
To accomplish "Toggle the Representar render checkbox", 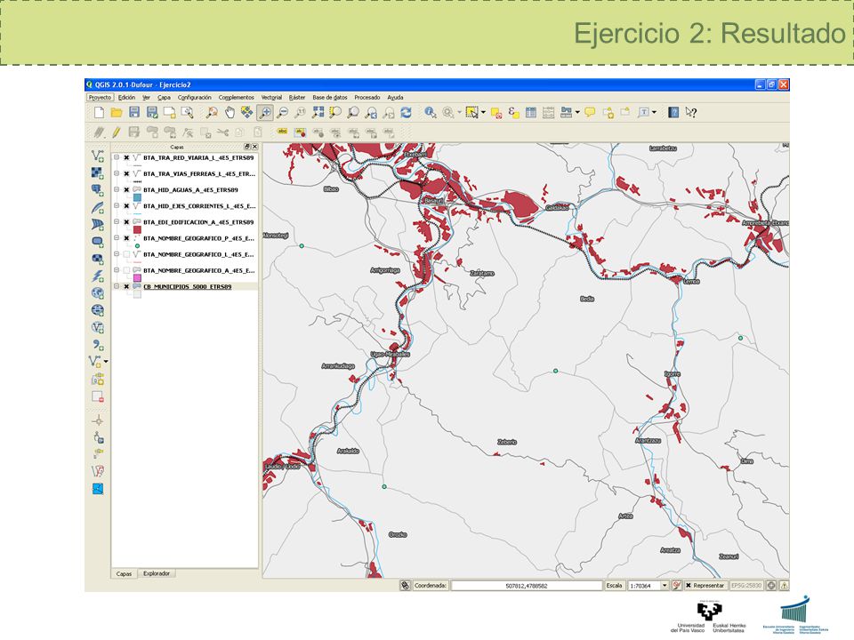I will tap(689, 586).
